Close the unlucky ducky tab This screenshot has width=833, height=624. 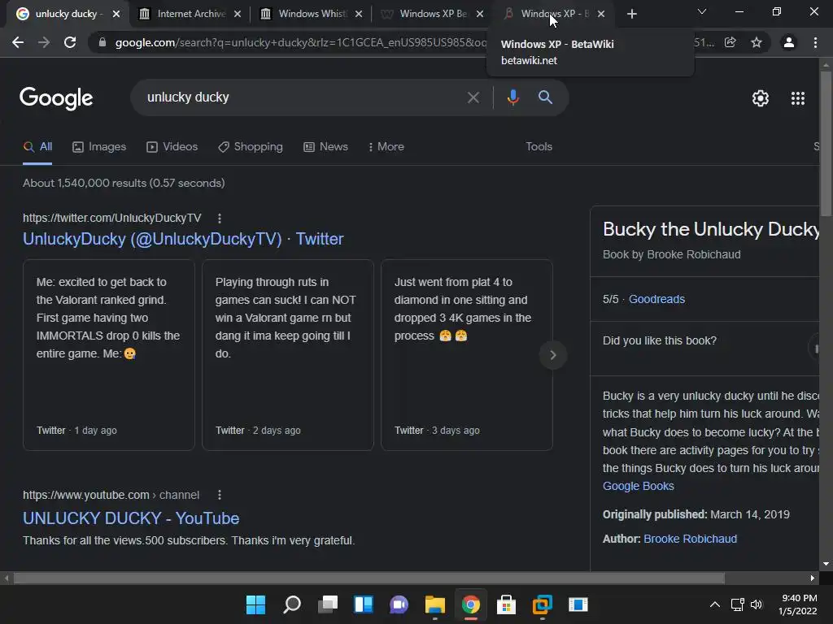[116, 14]
